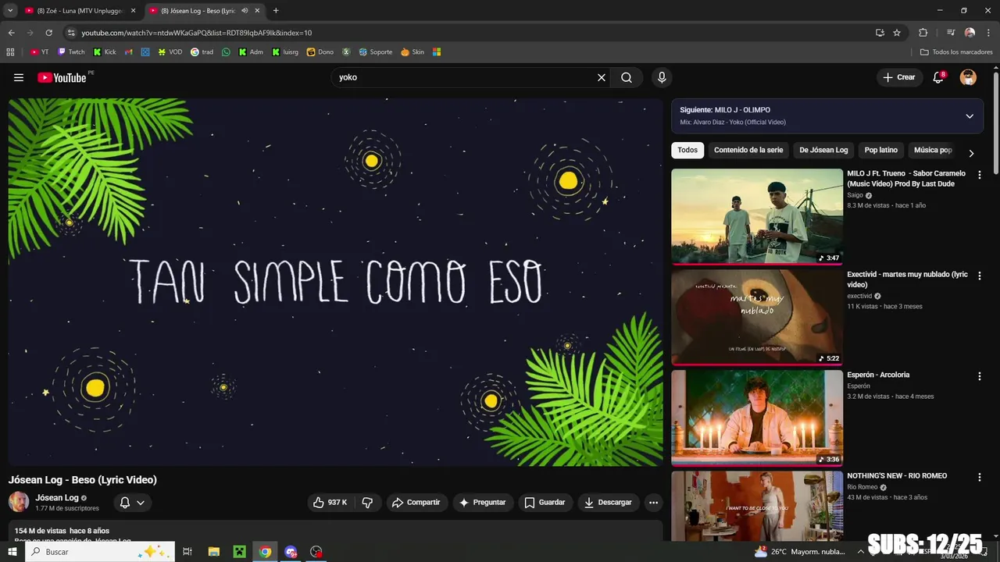Open the Windows Start button

point(12,552)
